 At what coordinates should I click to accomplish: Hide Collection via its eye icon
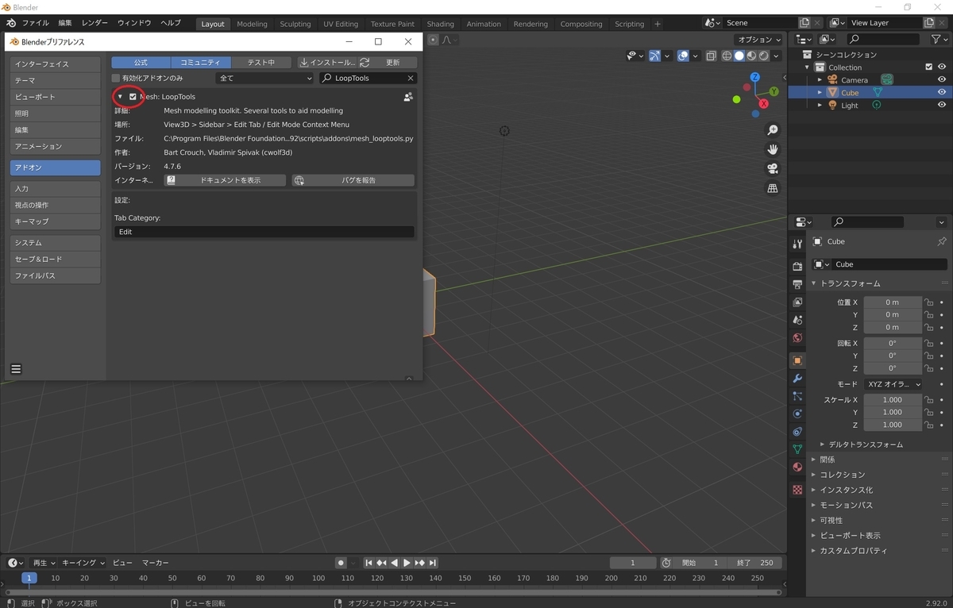tap(942, 67)
